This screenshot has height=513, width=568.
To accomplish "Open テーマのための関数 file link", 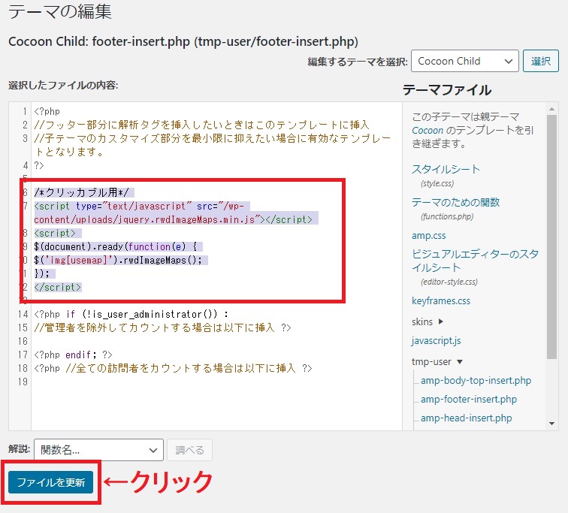I will point(456,202).
